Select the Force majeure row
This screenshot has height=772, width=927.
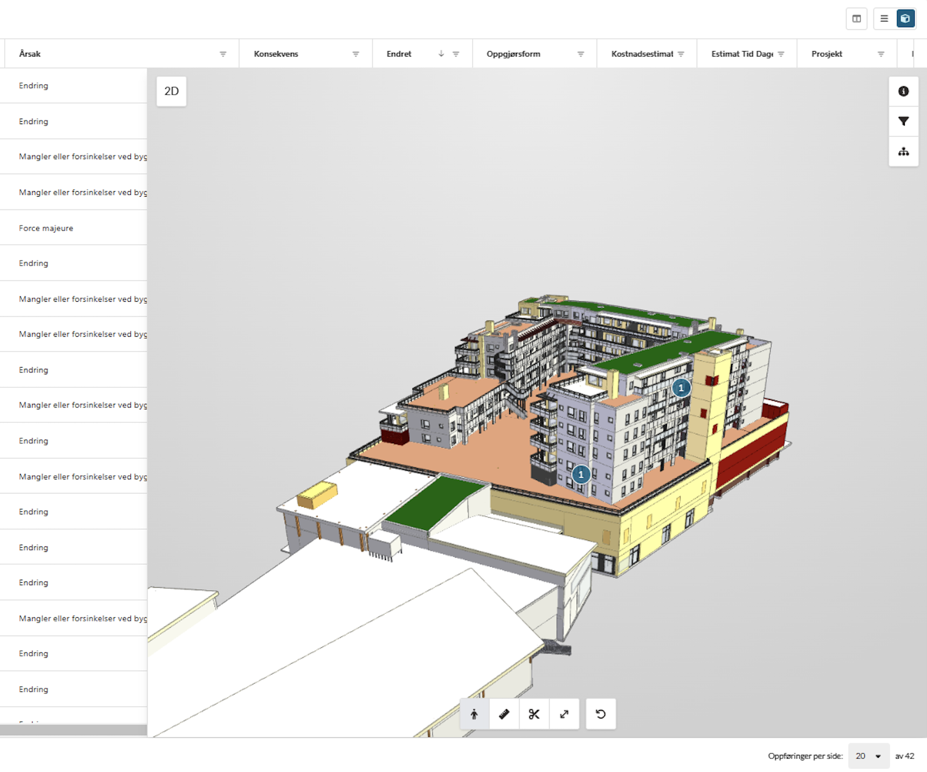tap(46, 228)
